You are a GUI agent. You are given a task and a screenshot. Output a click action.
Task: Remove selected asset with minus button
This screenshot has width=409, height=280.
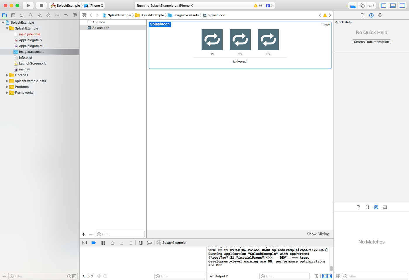pos(91,234)
